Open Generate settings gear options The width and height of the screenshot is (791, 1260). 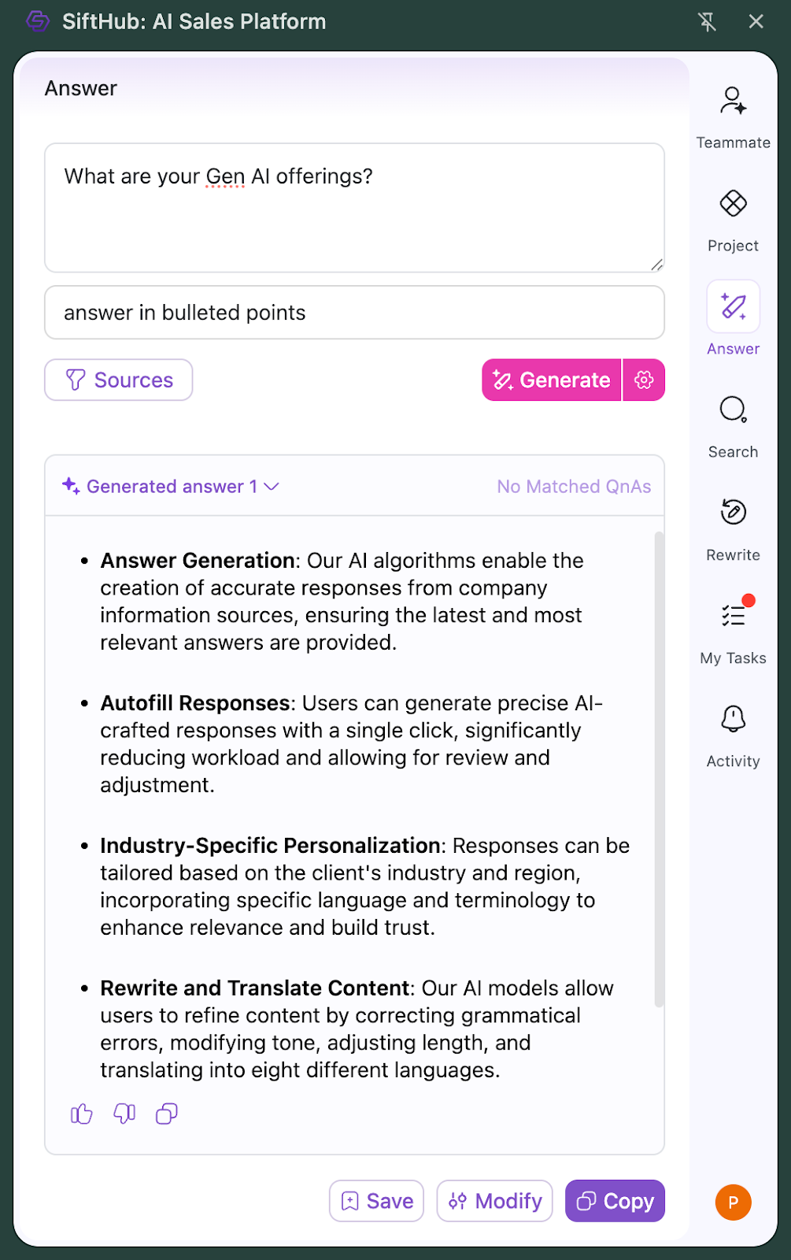pyautogui.click(x=644, y=380)
